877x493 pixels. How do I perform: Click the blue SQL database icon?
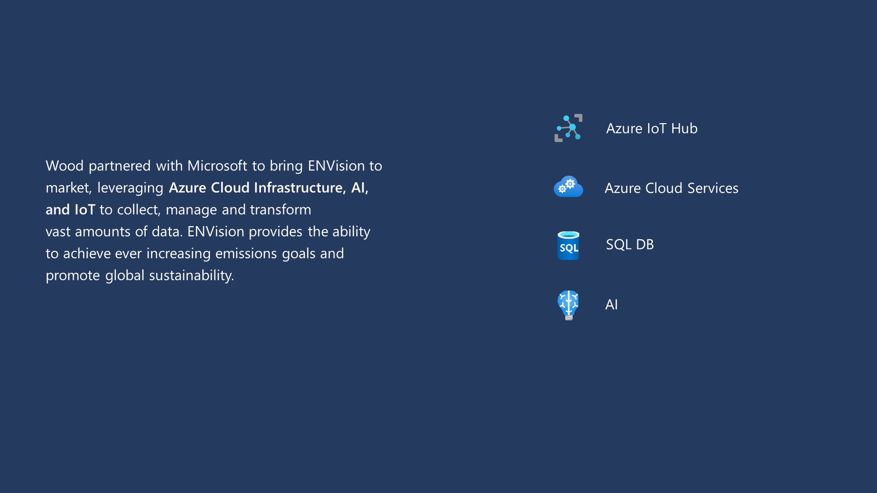tap(568, 246)
